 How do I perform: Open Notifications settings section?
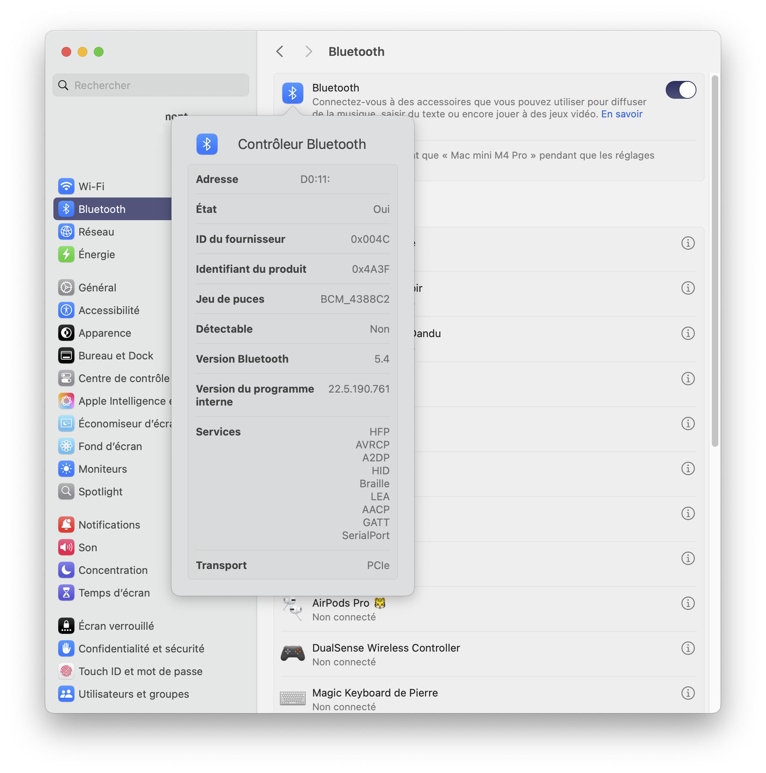(x=112, y=525)
